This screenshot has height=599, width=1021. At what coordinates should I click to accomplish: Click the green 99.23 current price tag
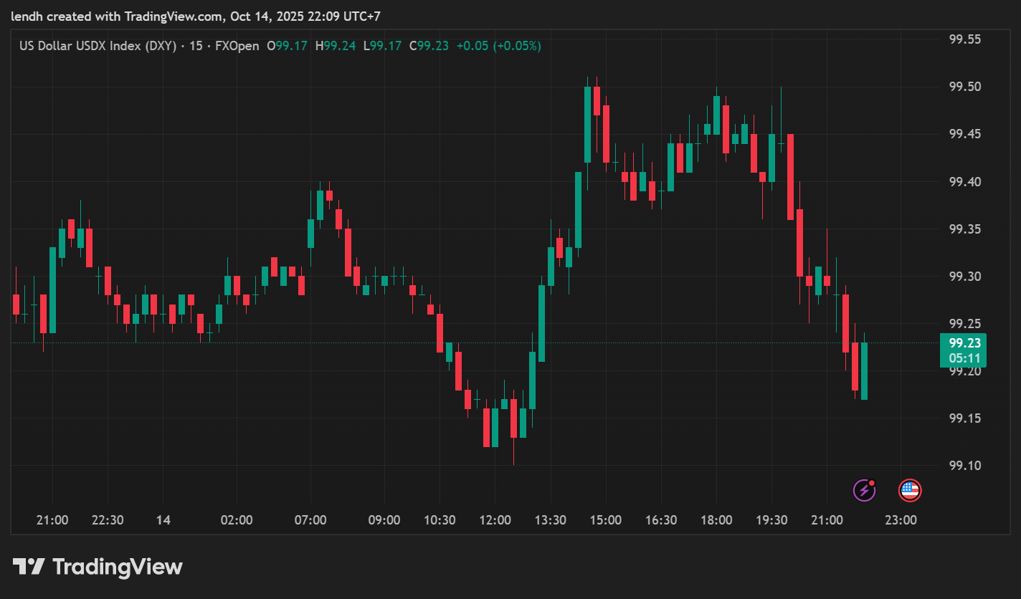(963, 343)
